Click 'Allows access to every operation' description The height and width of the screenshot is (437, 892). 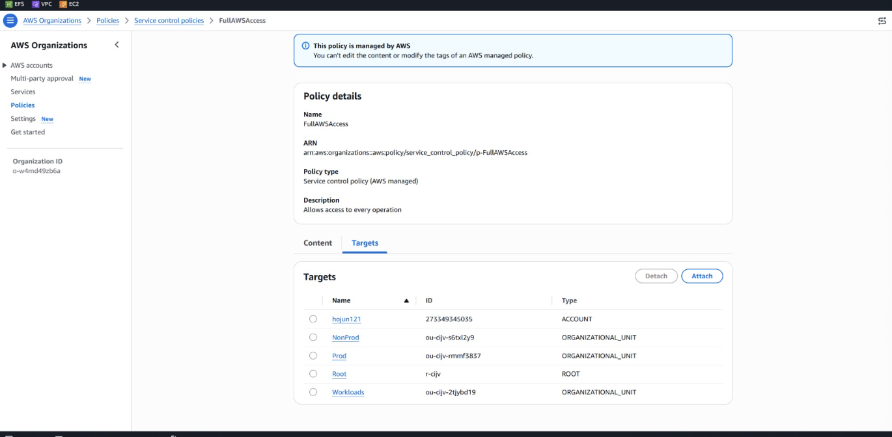coord(352,209)
